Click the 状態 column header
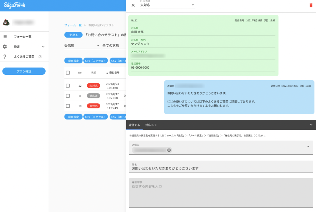The height and width of the screenshot is (212, 316). (94, 73)
